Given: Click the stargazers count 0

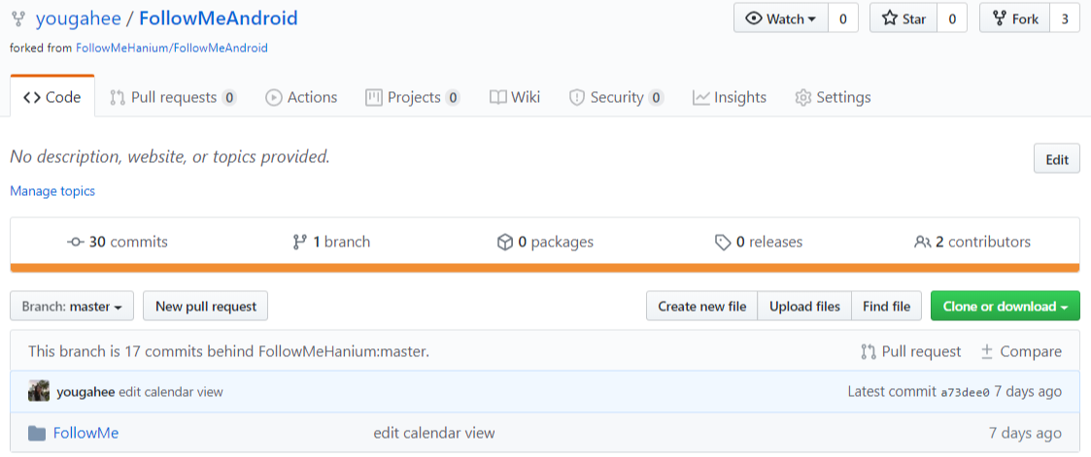Looking at the screenshot, I should pyautogui.click(x=952, y=18).
